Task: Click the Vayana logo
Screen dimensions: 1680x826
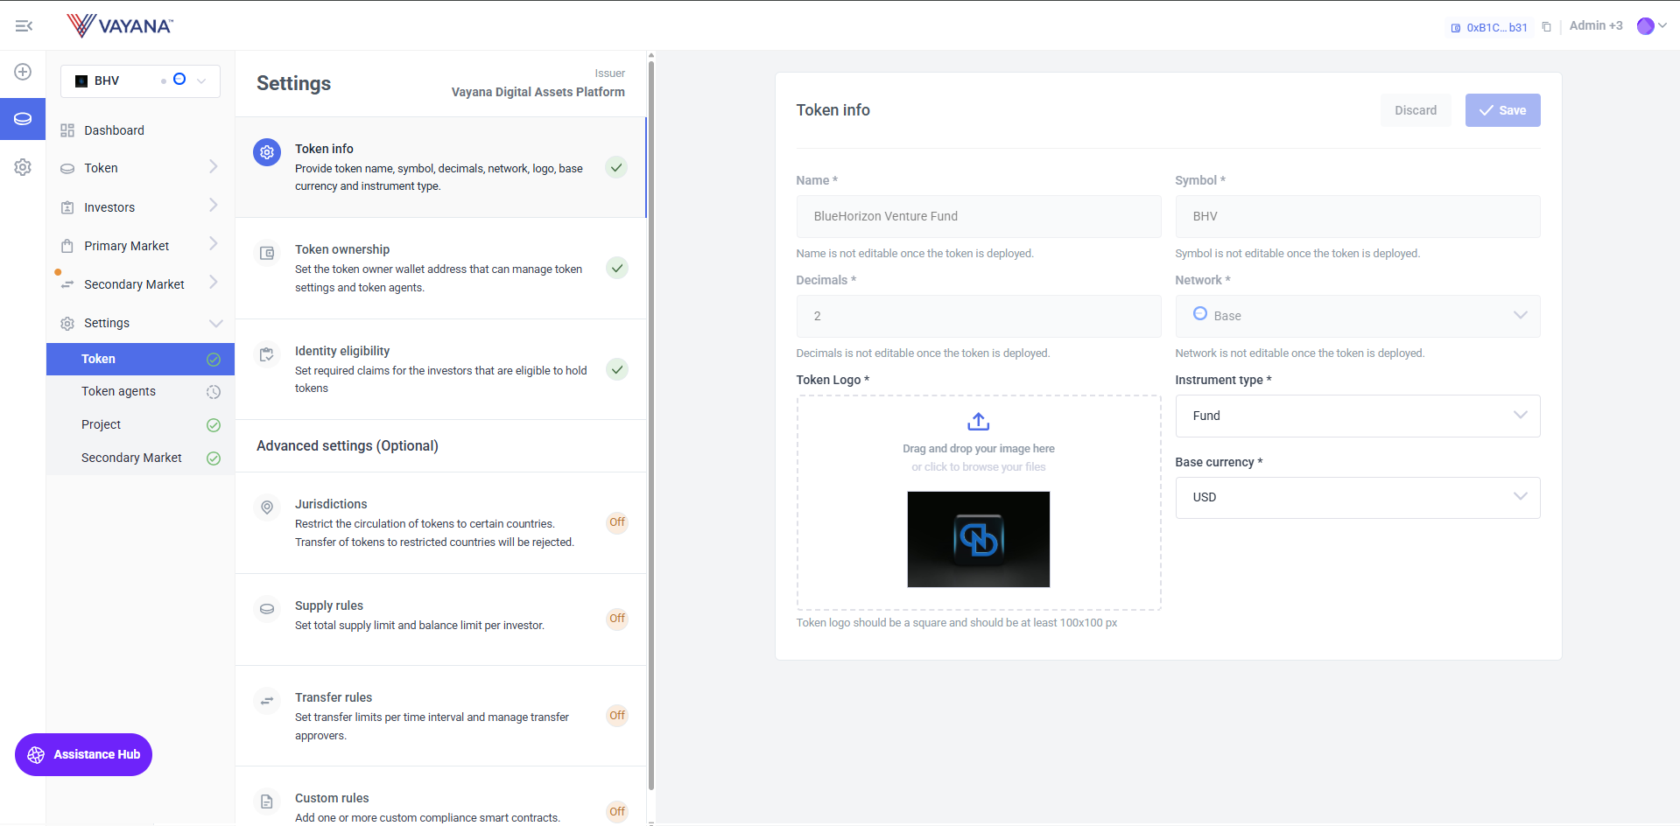Action: [120, 25]
